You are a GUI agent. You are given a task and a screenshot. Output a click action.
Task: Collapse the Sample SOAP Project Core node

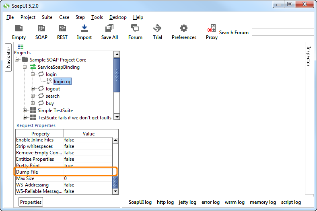pos(17,59)
